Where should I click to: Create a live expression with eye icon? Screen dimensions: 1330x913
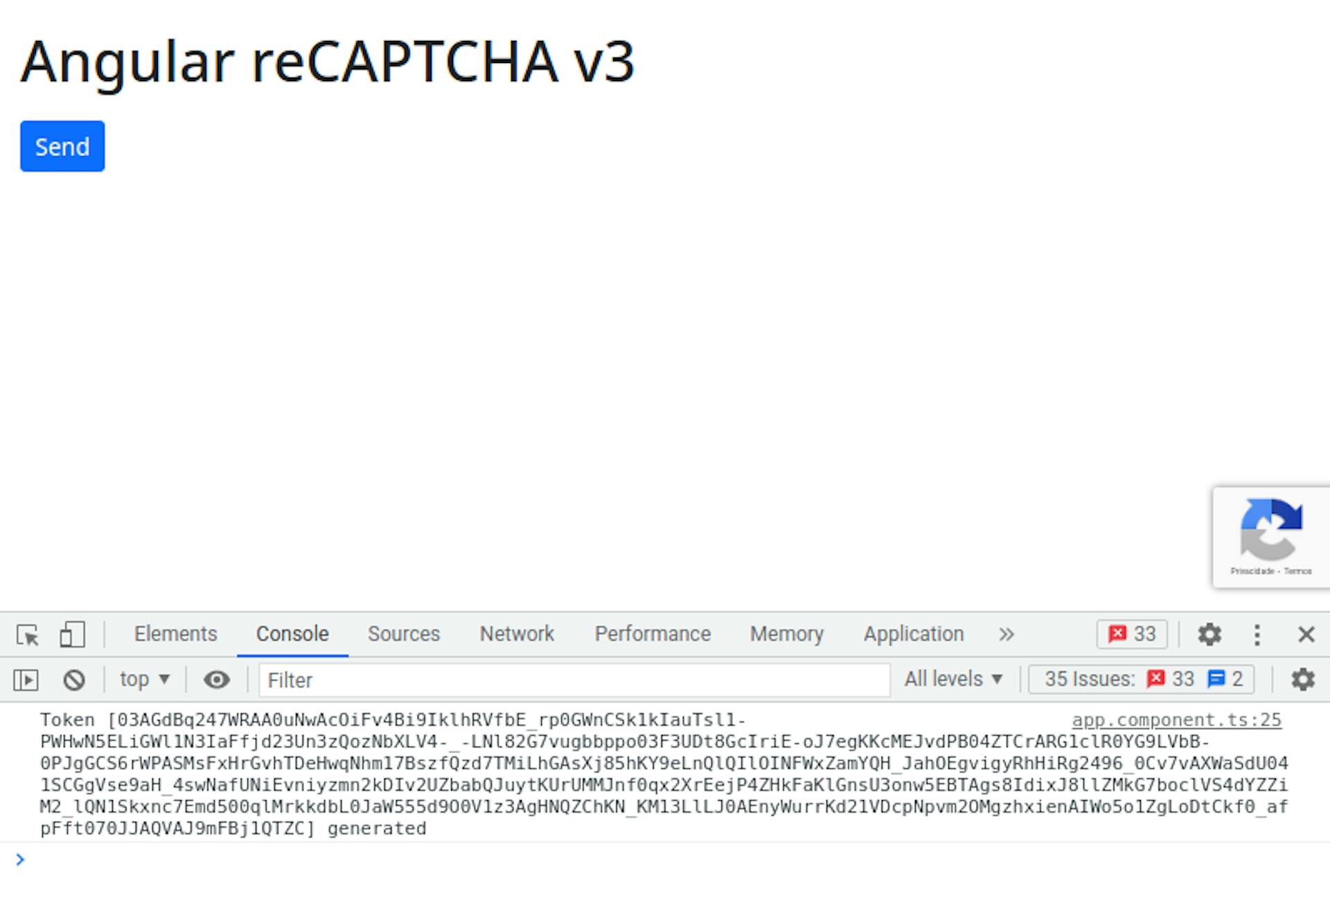pyautogui.click(x=217, y=680)
